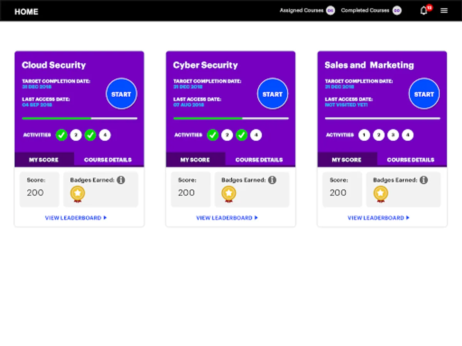Viewport: 462px width, 346px height.
Task: Switch to My Score tab in Cyber Security
Action: pyautogui.click(x=195, y=160)
